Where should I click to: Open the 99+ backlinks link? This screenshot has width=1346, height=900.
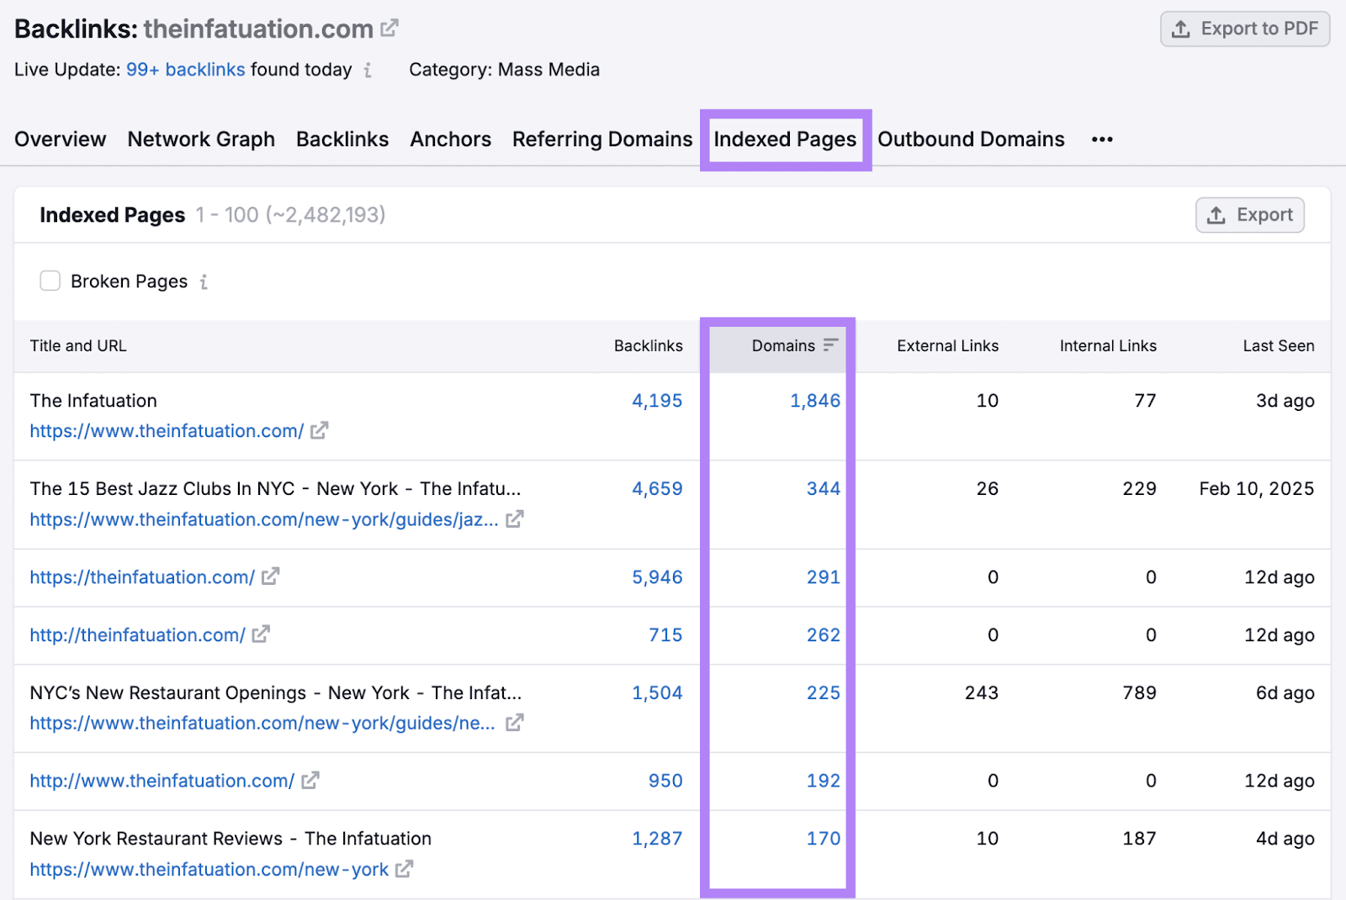click(x=186, y=70)
